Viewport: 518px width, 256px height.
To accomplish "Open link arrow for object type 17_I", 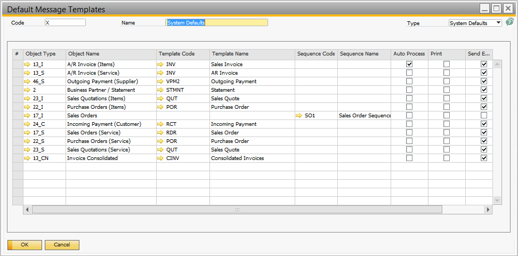I will (27, 115).
